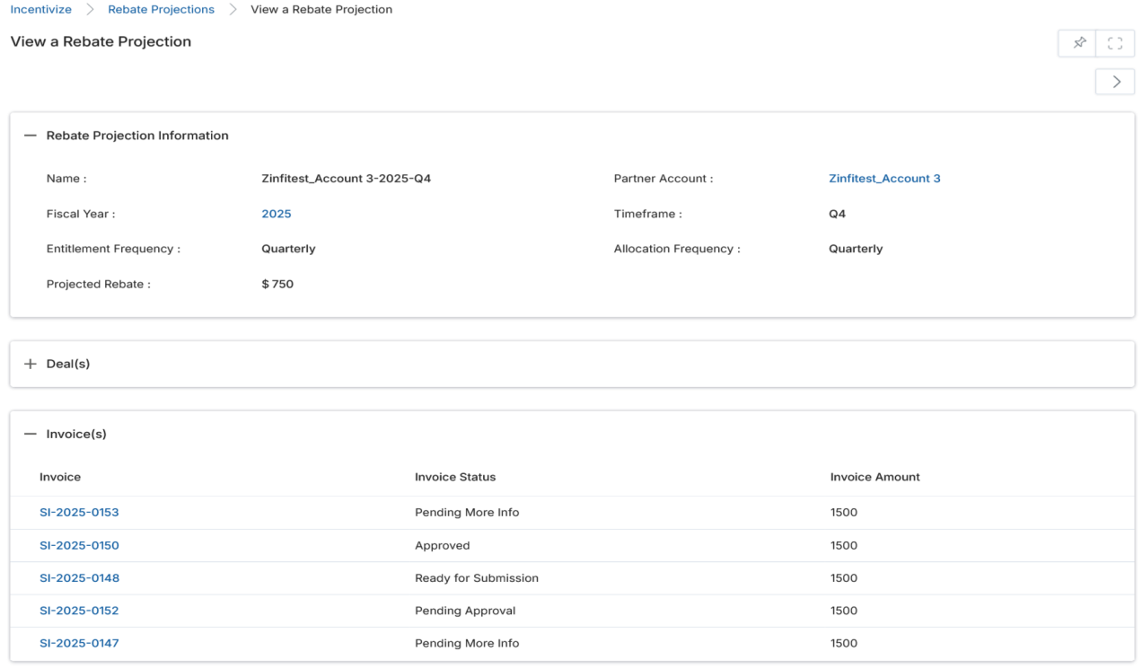The width and height of the screenshot is (1142, 669).
Task: Open the right side panel chevron
Action: [1115, 82]
